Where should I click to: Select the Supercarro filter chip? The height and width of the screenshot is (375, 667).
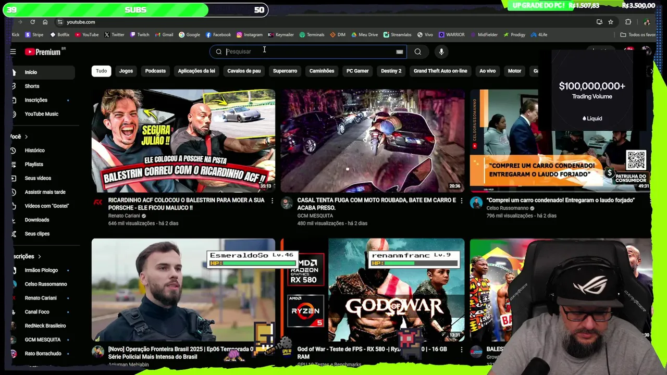click(x=285, y=71)
